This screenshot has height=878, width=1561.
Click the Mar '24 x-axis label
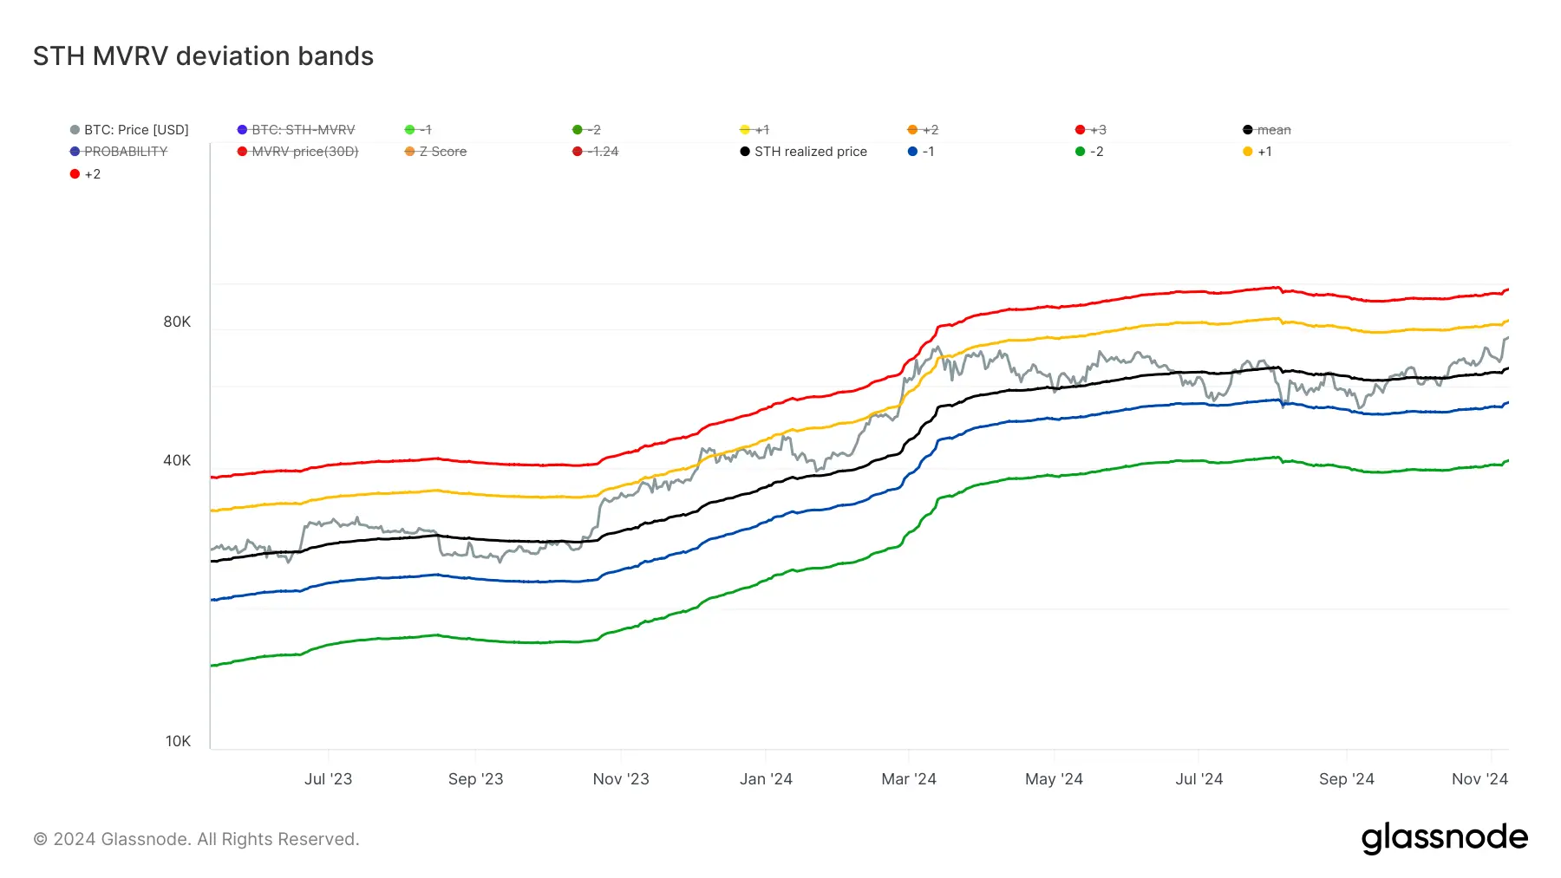click(x=909, y=779)
